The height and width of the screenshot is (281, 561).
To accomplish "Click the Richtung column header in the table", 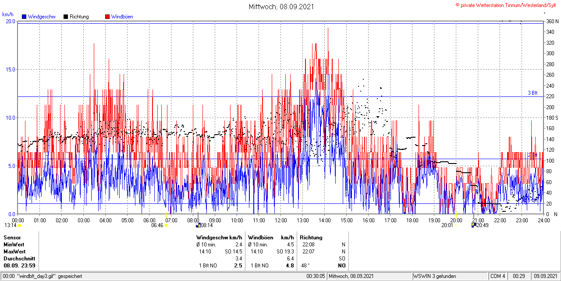I will click(311, 238).
